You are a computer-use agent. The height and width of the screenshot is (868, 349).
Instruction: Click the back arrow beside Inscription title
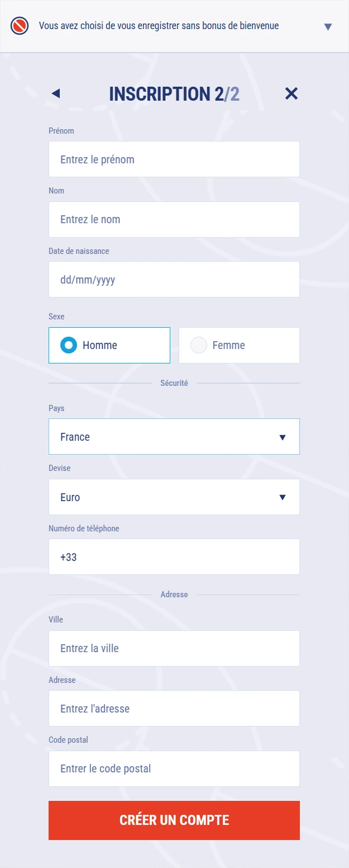[55, 93]
